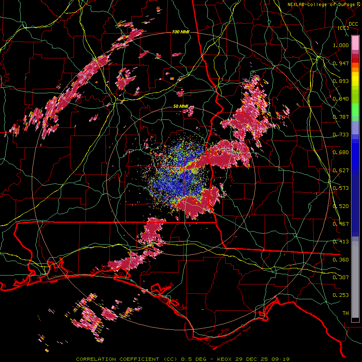Select the 0.840 scale value

point(341,99)
